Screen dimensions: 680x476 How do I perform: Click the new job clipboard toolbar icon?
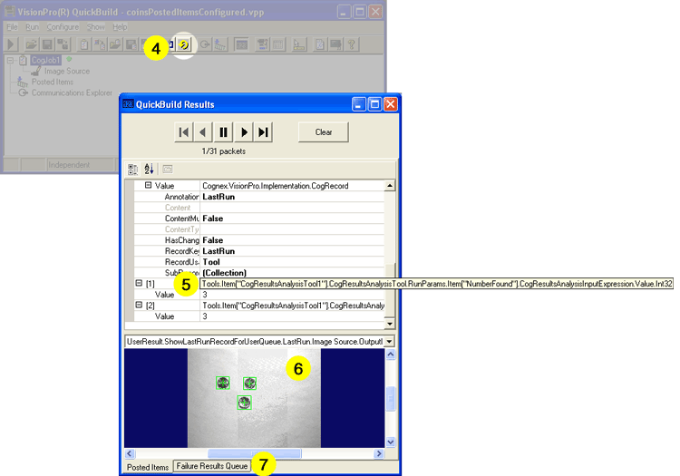click(84, 44)
